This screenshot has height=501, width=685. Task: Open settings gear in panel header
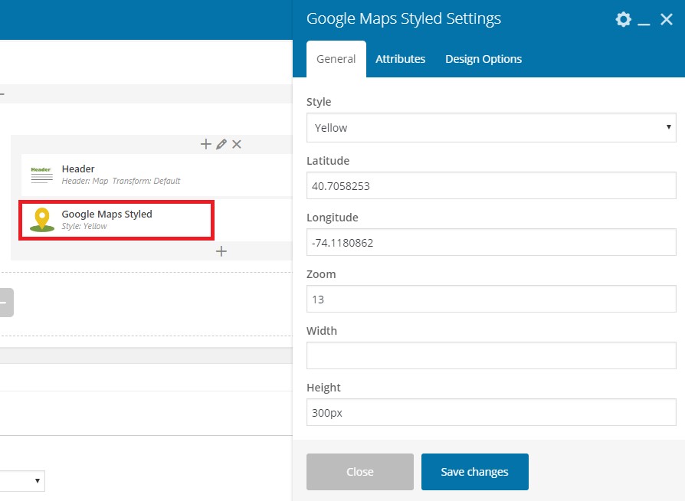(x=623, y=19)
